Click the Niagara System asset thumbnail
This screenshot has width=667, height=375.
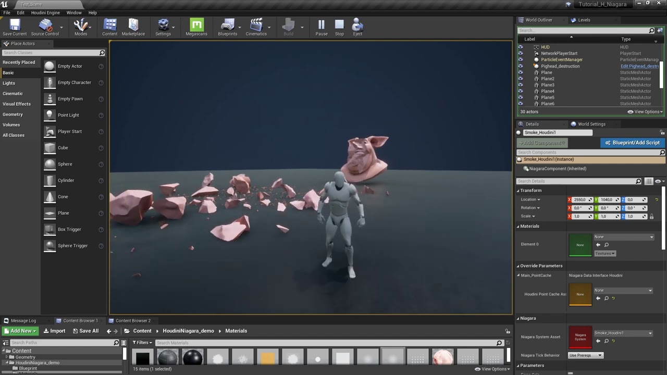[580, 337]
